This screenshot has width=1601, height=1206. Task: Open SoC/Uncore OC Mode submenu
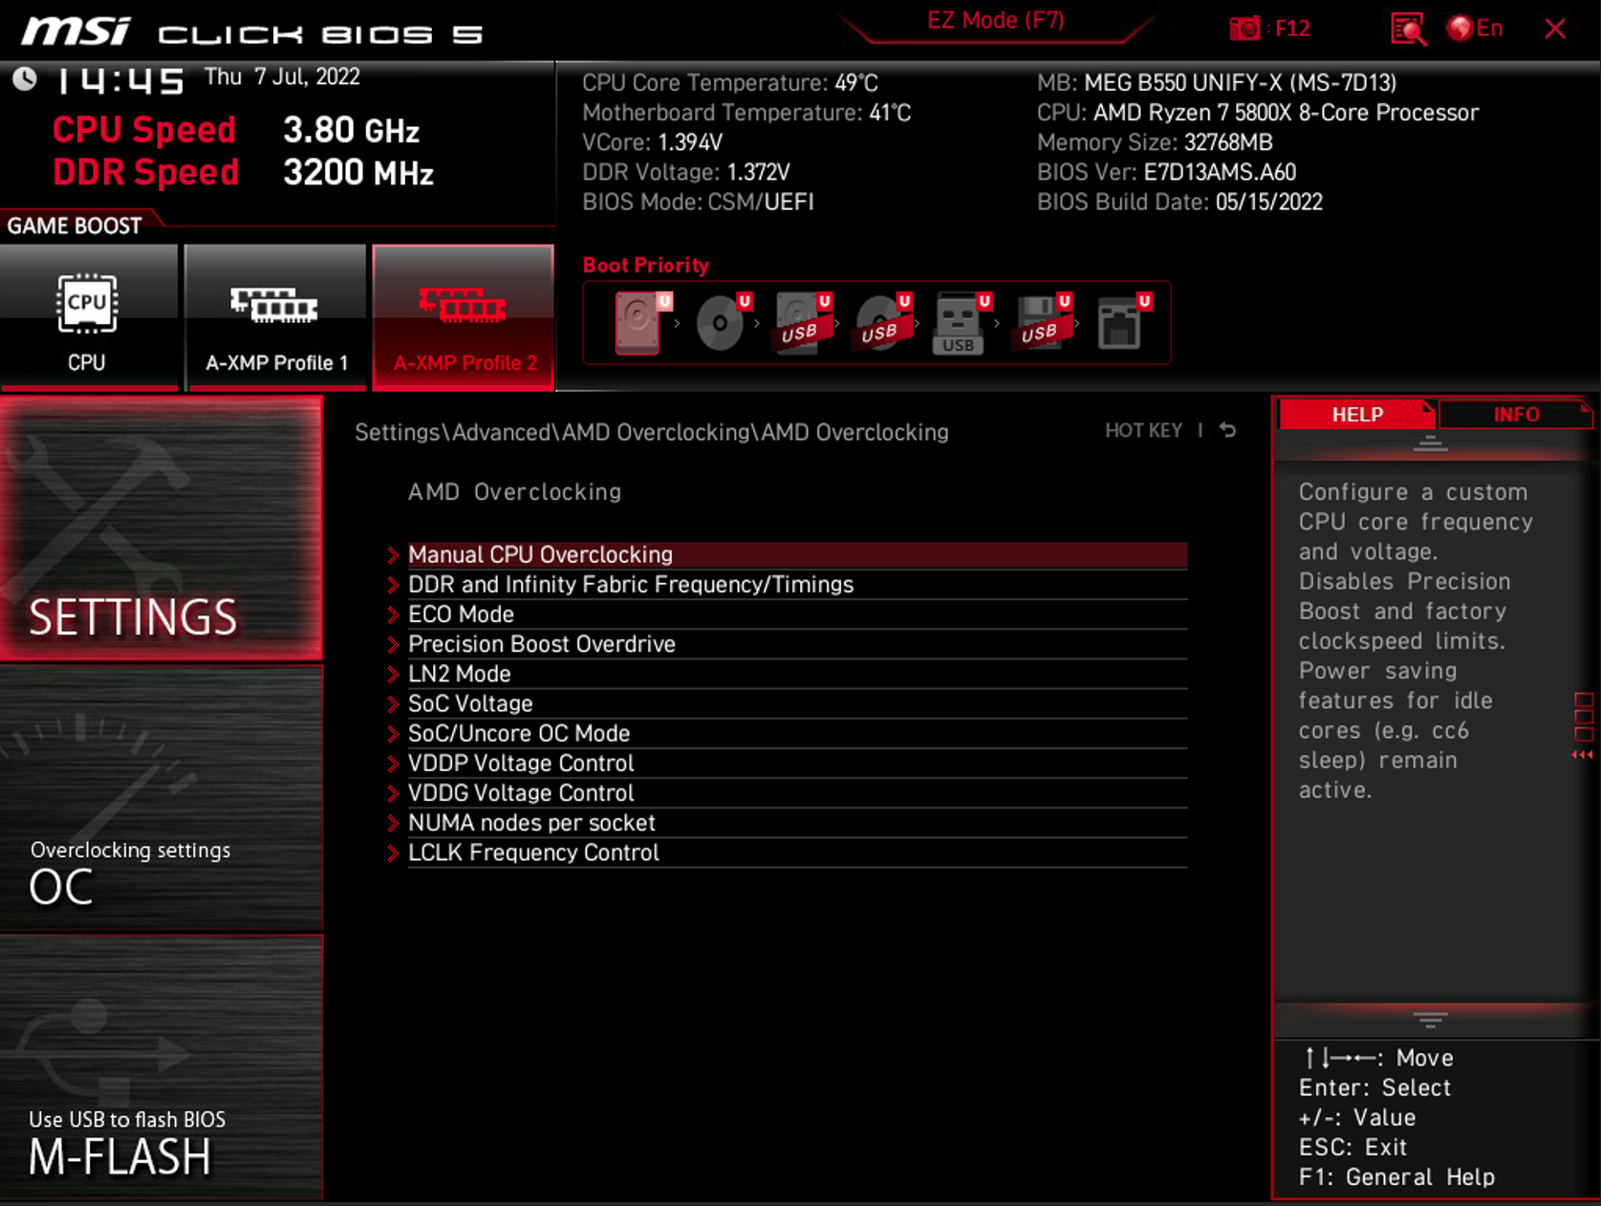click(x=788, y=733)
